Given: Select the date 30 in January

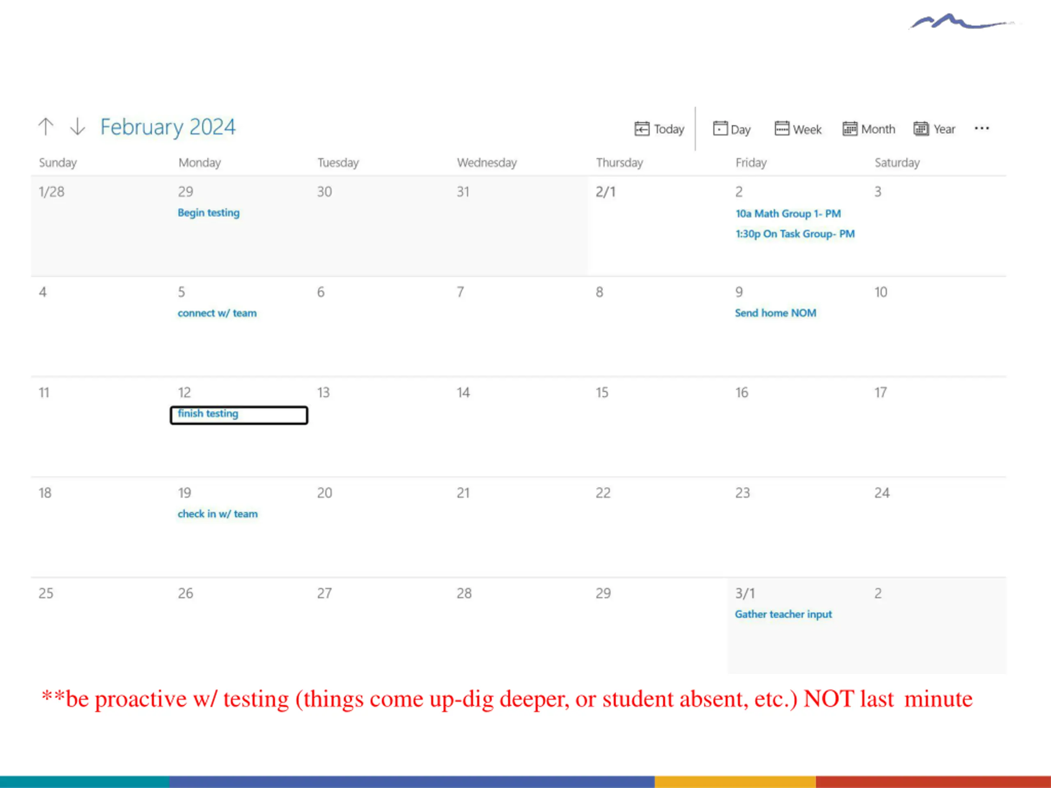Looking at the screenshot, I should pyautogui.click(x=324, y=192).
